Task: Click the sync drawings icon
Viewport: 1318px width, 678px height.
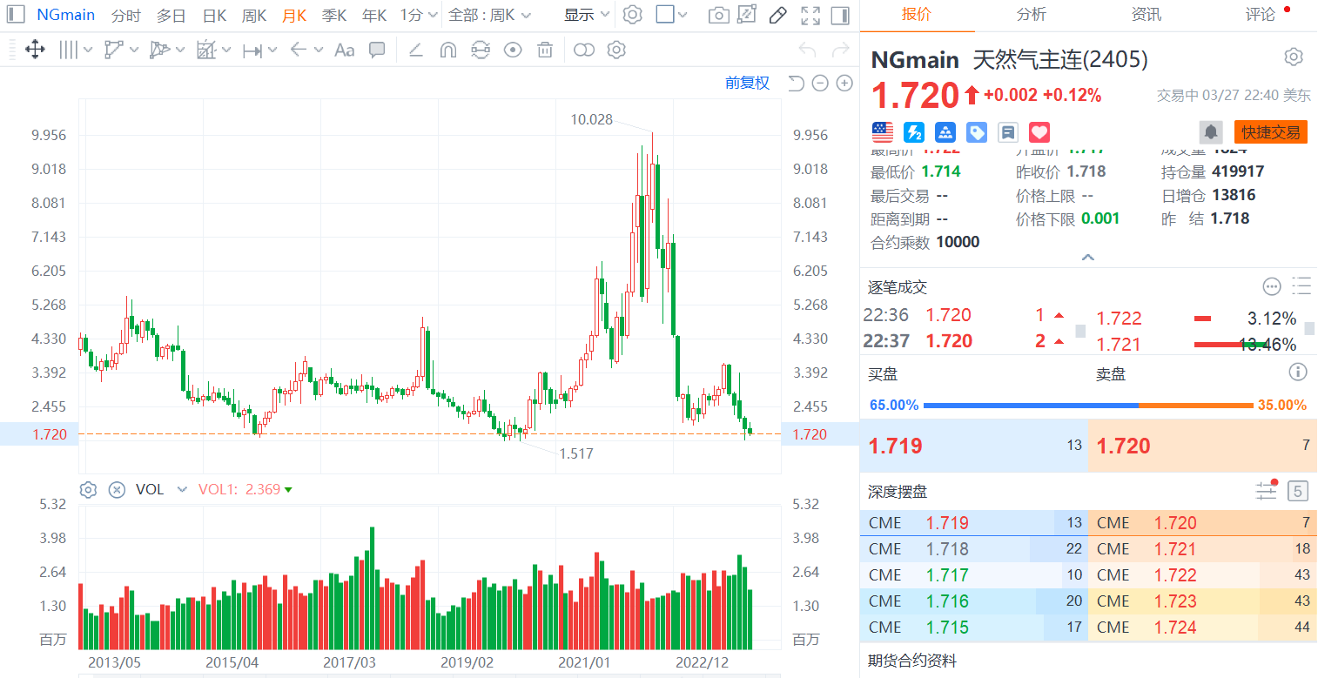Action: click(x=480, y=50)
